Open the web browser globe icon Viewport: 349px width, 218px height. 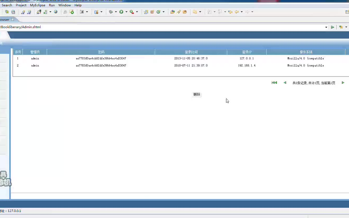(x=56, y=12)
